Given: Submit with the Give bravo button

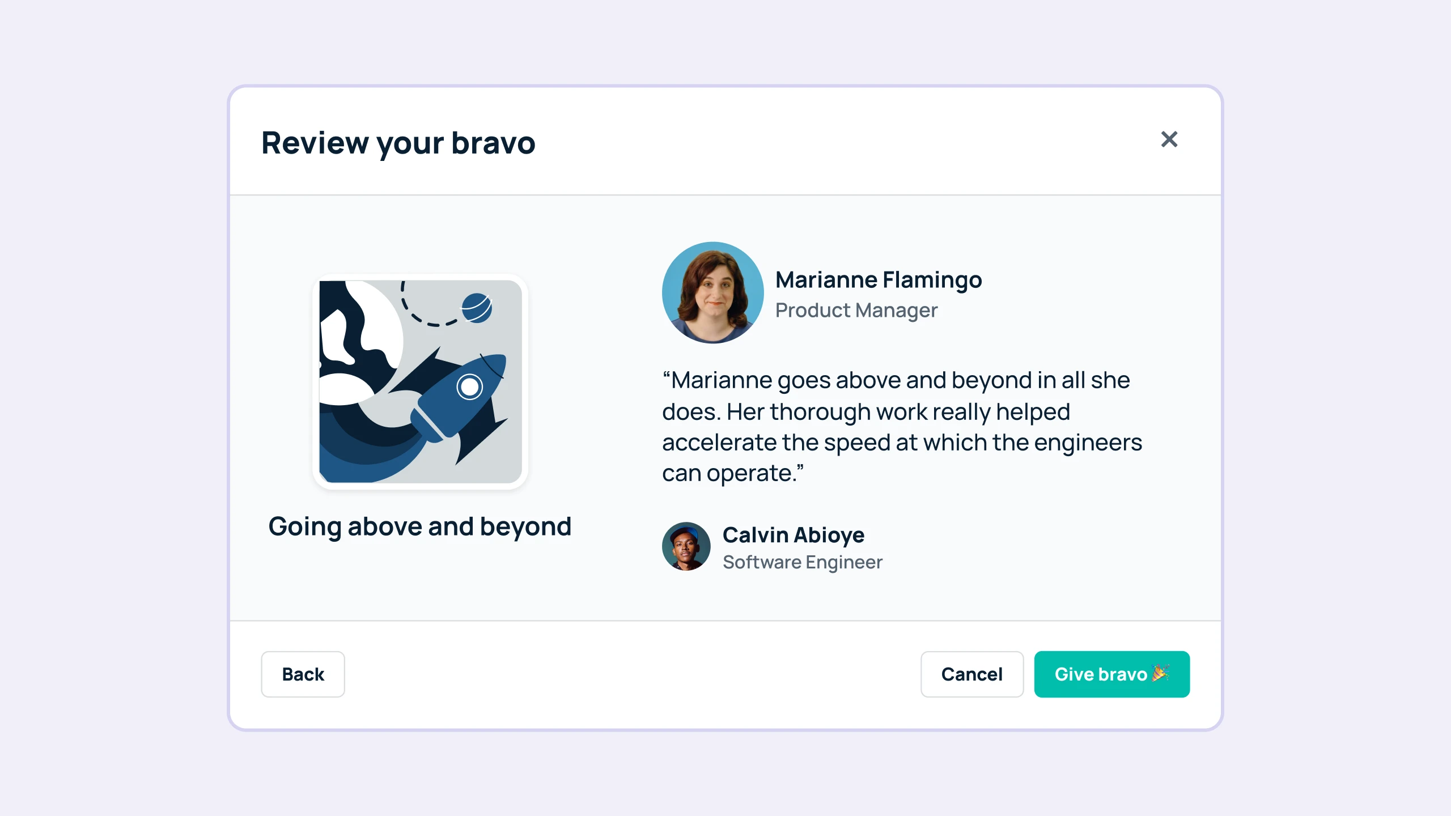Looking at the screenshot, I should 1111,674.
